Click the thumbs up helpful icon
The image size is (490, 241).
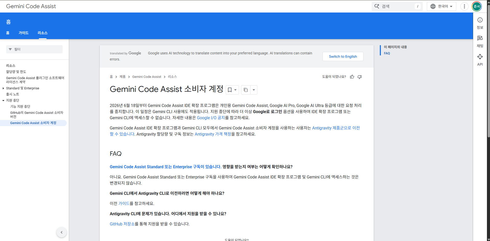pyautogui.click(x=352, y=77)
